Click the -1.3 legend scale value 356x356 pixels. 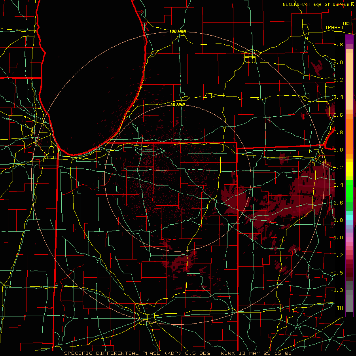(x=337, y=290)
